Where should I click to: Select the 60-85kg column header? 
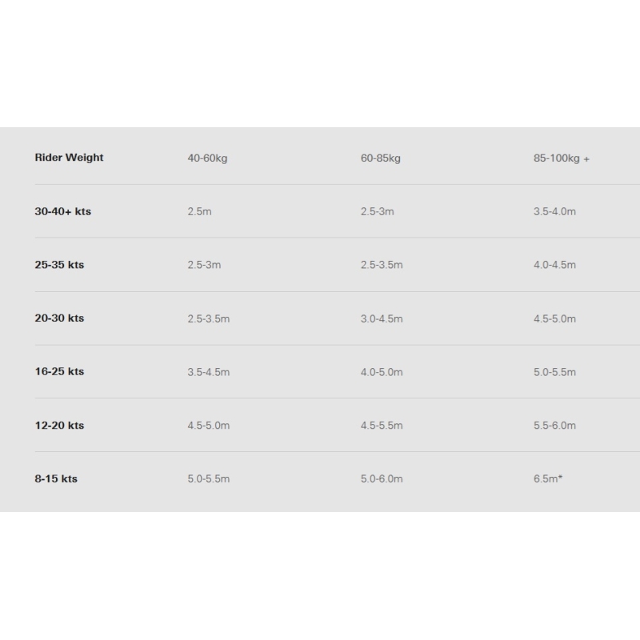click(380, 158)
